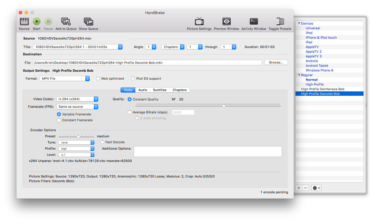The image size is (372, 222).
Task: Collapse the Devices preset group
Action: (299, 23)
